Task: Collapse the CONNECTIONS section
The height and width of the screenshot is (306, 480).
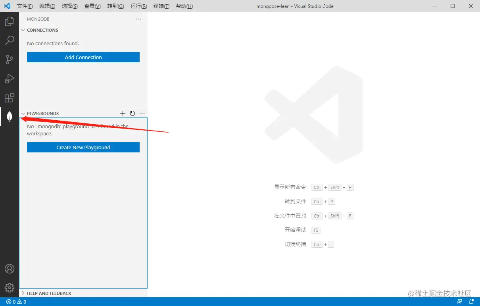Action: coord(23,30)
